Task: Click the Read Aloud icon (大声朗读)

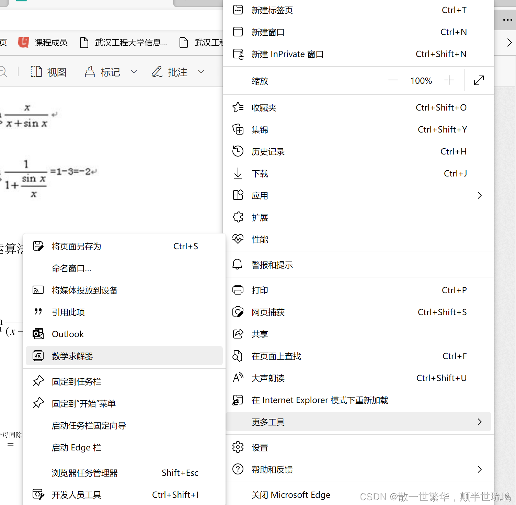Action: (238, 378)
